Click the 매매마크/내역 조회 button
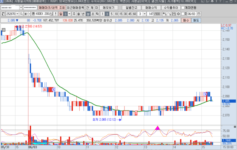 point(52,8)
